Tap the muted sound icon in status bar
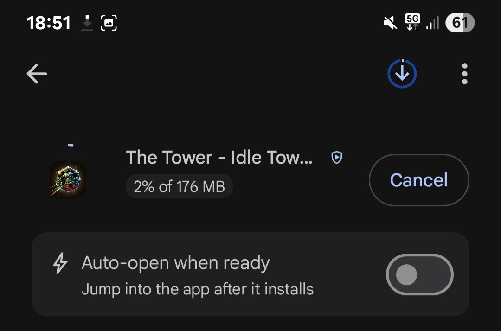The width and height of the screenshot is (501, 331). pos(389,22)
